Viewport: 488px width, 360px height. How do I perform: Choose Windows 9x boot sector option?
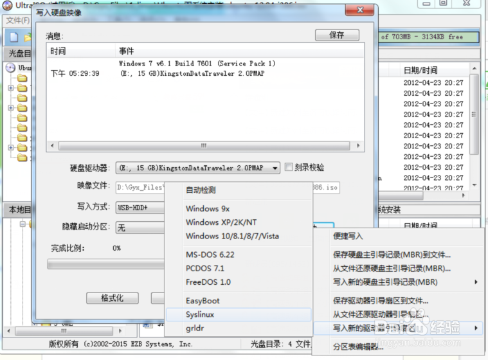(x=239, y=208)
